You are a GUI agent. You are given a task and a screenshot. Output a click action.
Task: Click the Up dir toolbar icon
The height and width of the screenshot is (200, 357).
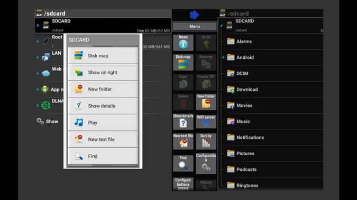pos(206,42)
